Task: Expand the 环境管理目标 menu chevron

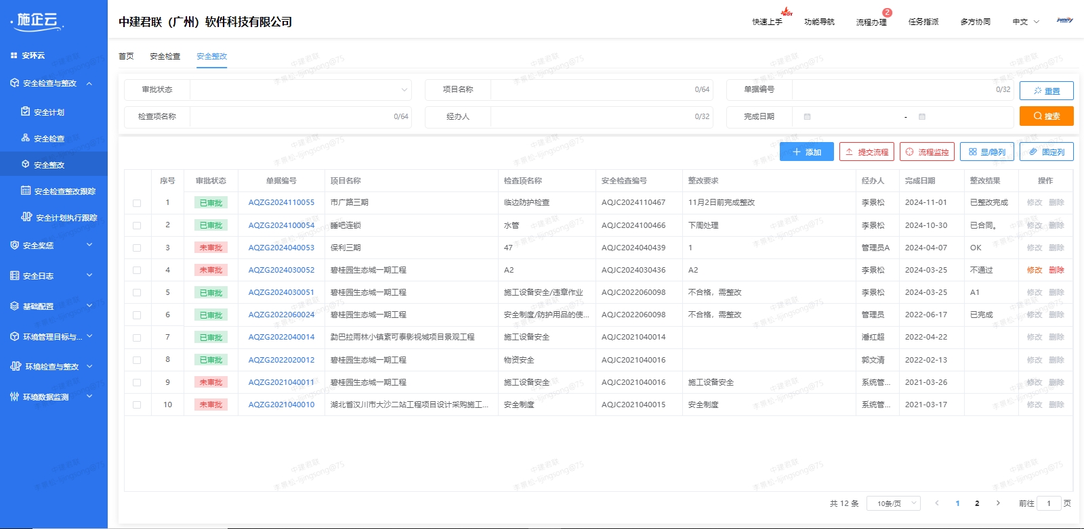Action: pyautogui.click(x=89, y=336)
